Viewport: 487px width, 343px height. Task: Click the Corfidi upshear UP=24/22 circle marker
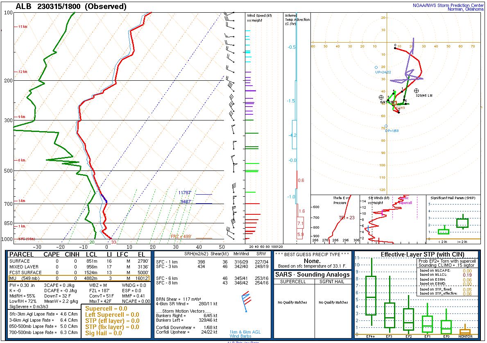click(376, 67)
